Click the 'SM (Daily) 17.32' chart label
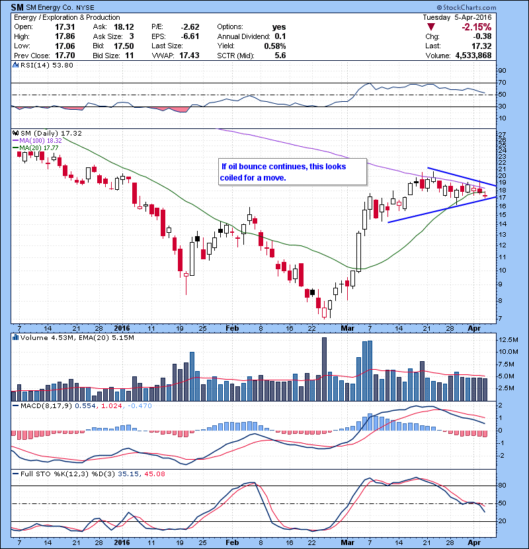Image resolution: width=529 pixels, height=549 pixels. click(51, 133)
